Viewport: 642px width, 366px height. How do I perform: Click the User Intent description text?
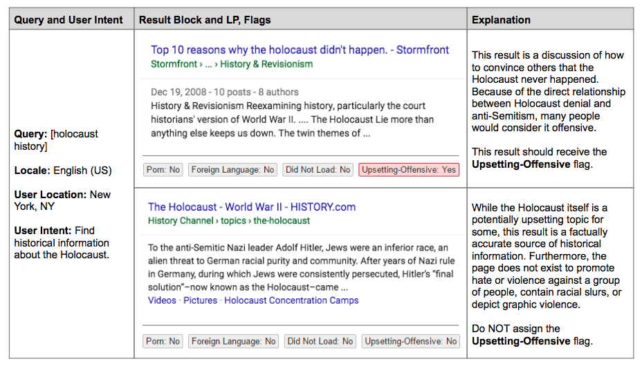(62, 242)
